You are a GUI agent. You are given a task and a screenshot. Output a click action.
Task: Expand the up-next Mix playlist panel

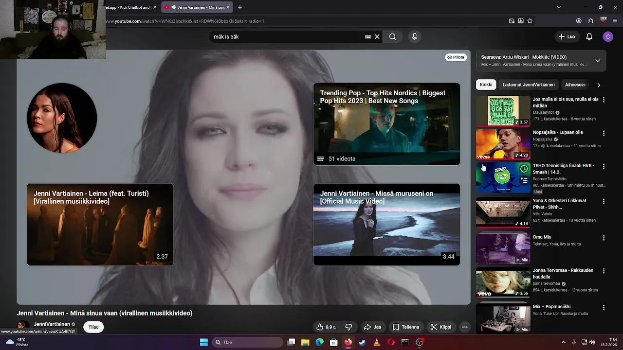[x=598, y=61]
